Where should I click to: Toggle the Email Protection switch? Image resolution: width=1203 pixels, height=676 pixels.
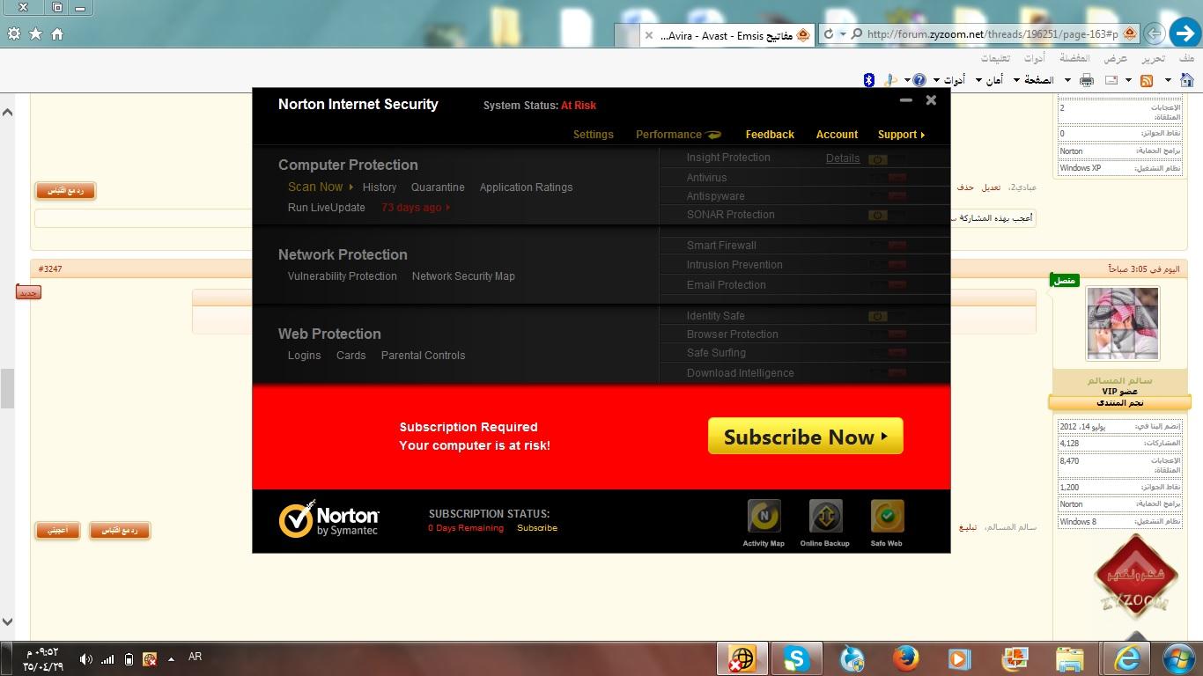pyautogui.click(x=887, y=285)
